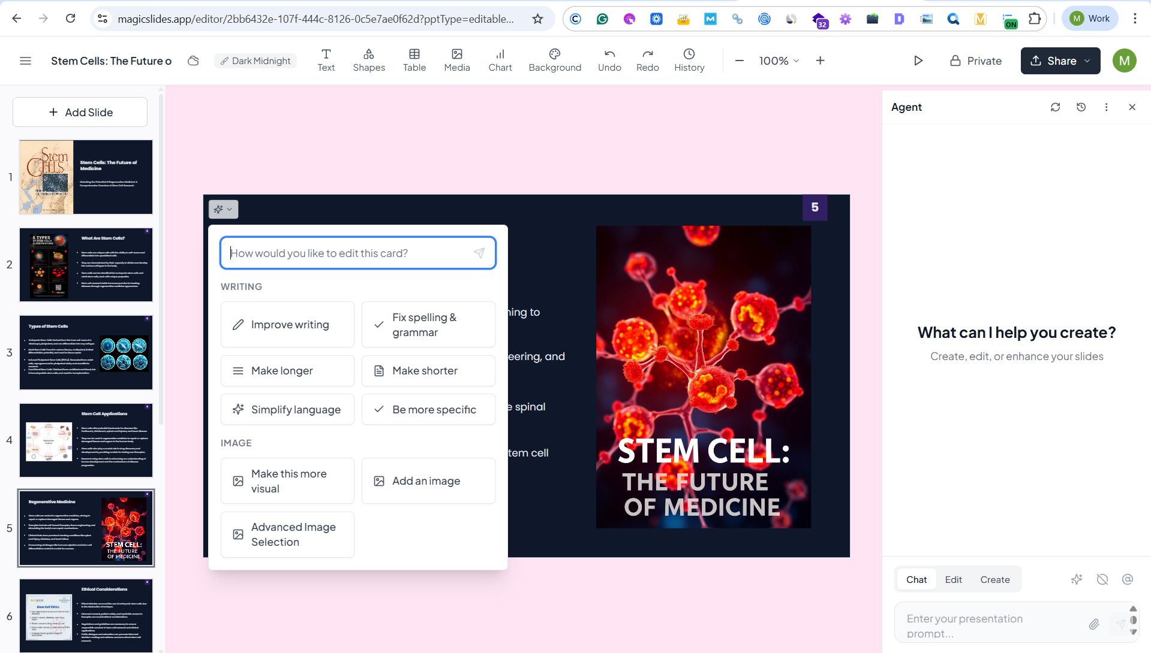Open the Background settings
The image size is (1151, 653).
point(554,61)
